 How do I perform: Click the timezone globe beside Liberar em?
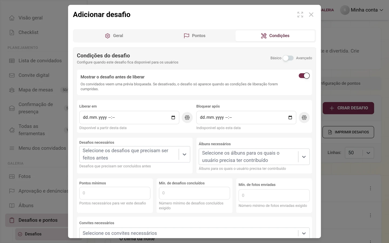tap(187, 117)
